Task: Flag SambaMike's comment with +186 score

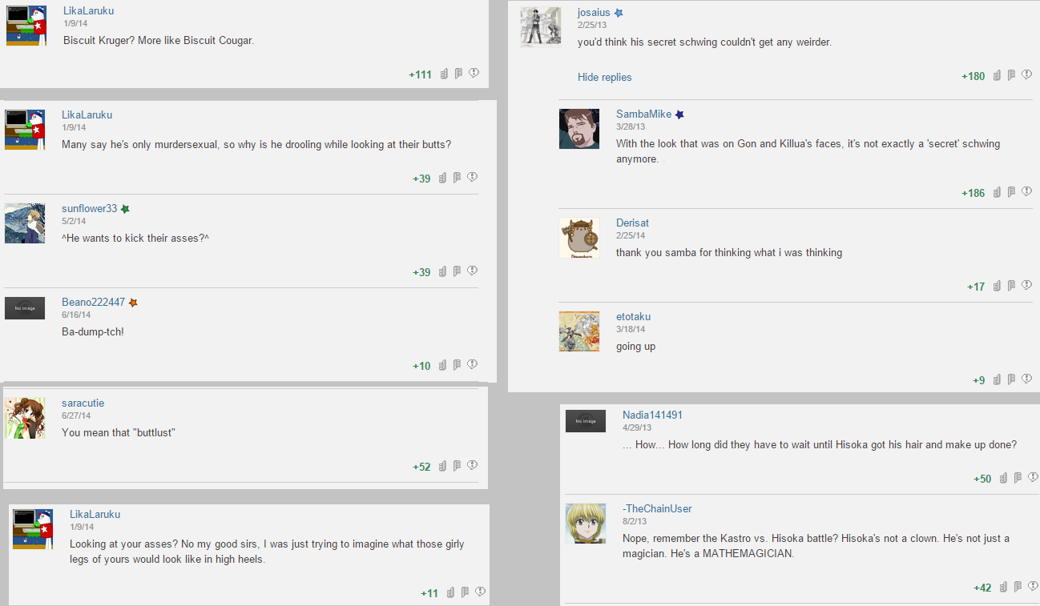Action: (1012, 192)
